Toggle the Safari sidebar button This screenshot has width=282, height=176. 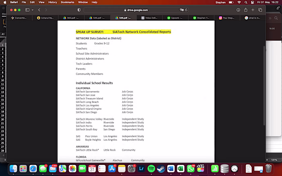coord(27,10)
